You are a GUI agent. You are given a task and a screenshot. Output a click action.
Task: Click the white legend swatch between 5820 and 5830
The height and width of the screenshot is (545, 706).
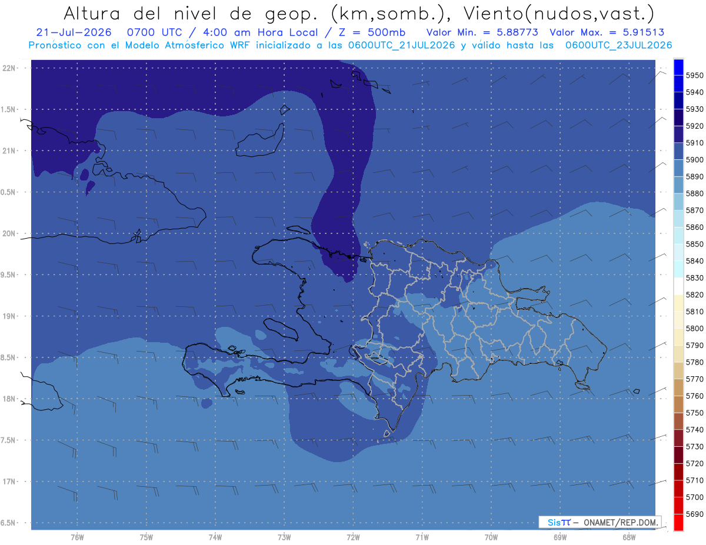678,286
